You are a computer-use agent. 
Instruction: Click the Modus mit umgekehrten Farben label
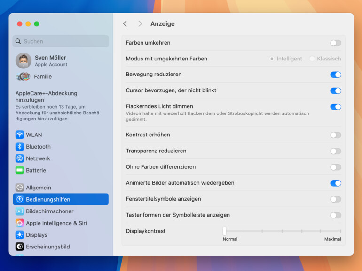[x=166, y=59]
